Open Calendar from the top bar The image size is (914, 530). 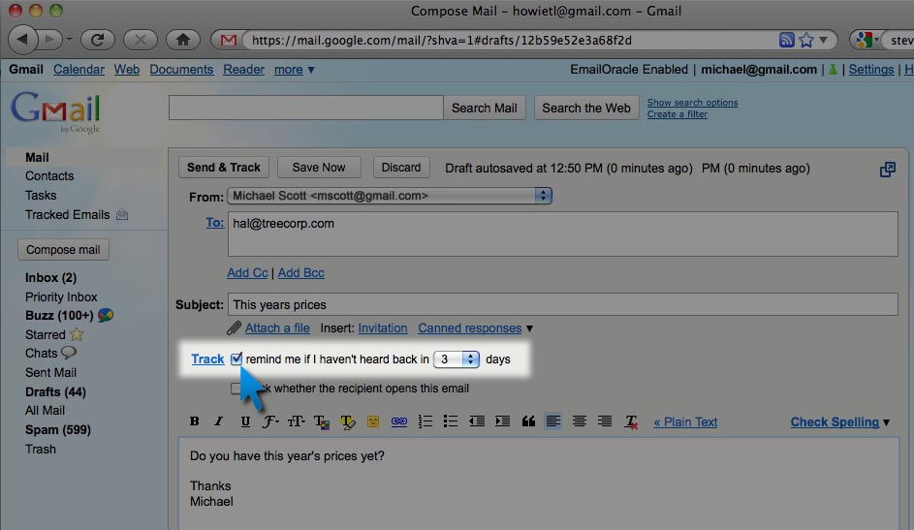point(79,70)
